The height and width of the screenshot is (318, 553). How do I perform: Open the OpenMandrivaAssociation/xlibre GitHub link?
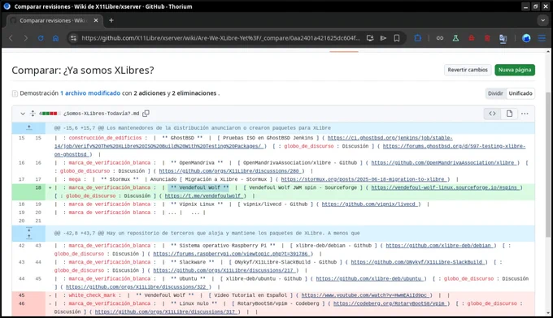click(x=444, y=163)
